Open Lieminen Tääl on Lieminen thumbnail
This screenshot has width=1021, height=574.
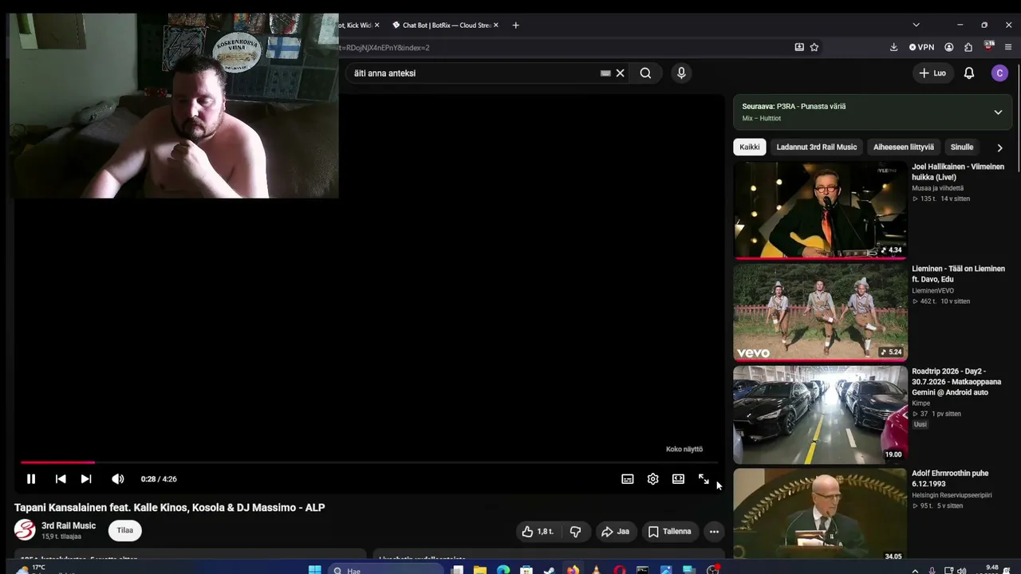(x=820, y=313)
